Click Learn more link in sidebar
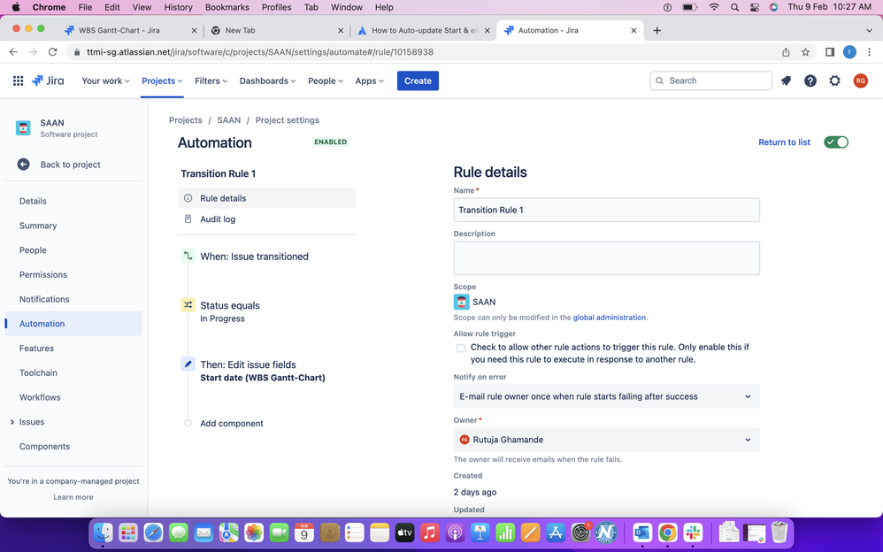Image resolution: width=883 pixels, height=552 pixels. 73,497
